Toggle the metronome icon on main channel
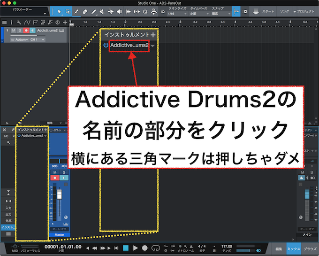 pyautogui.click(x=302, y=178)
